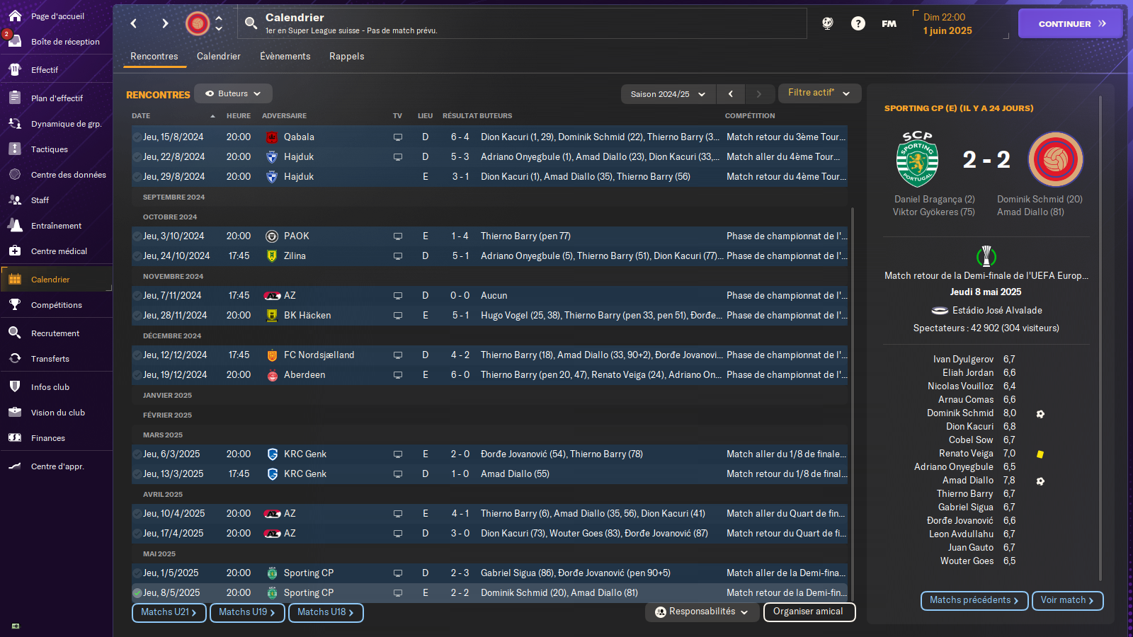Toggle the checkmark on Sporting CP 8/5/2025 row

[x=137, y=593]
